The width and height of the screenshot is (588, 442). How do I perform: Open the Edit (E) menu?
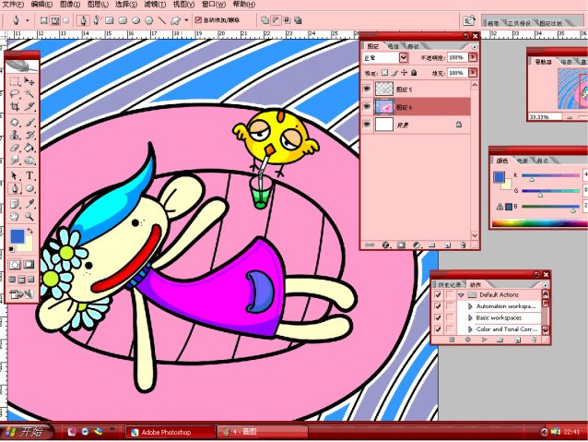[x=41, y=5]
